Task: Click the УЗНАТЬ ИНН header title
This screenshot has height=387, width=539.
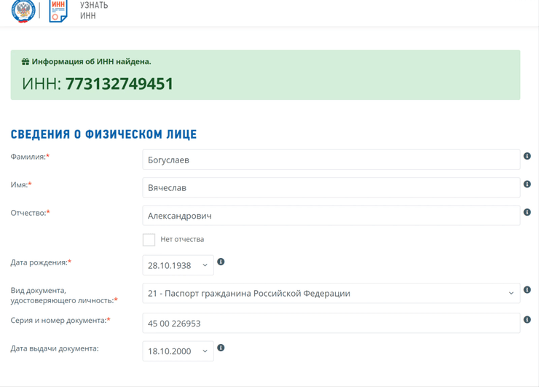Action: (94, 10)
